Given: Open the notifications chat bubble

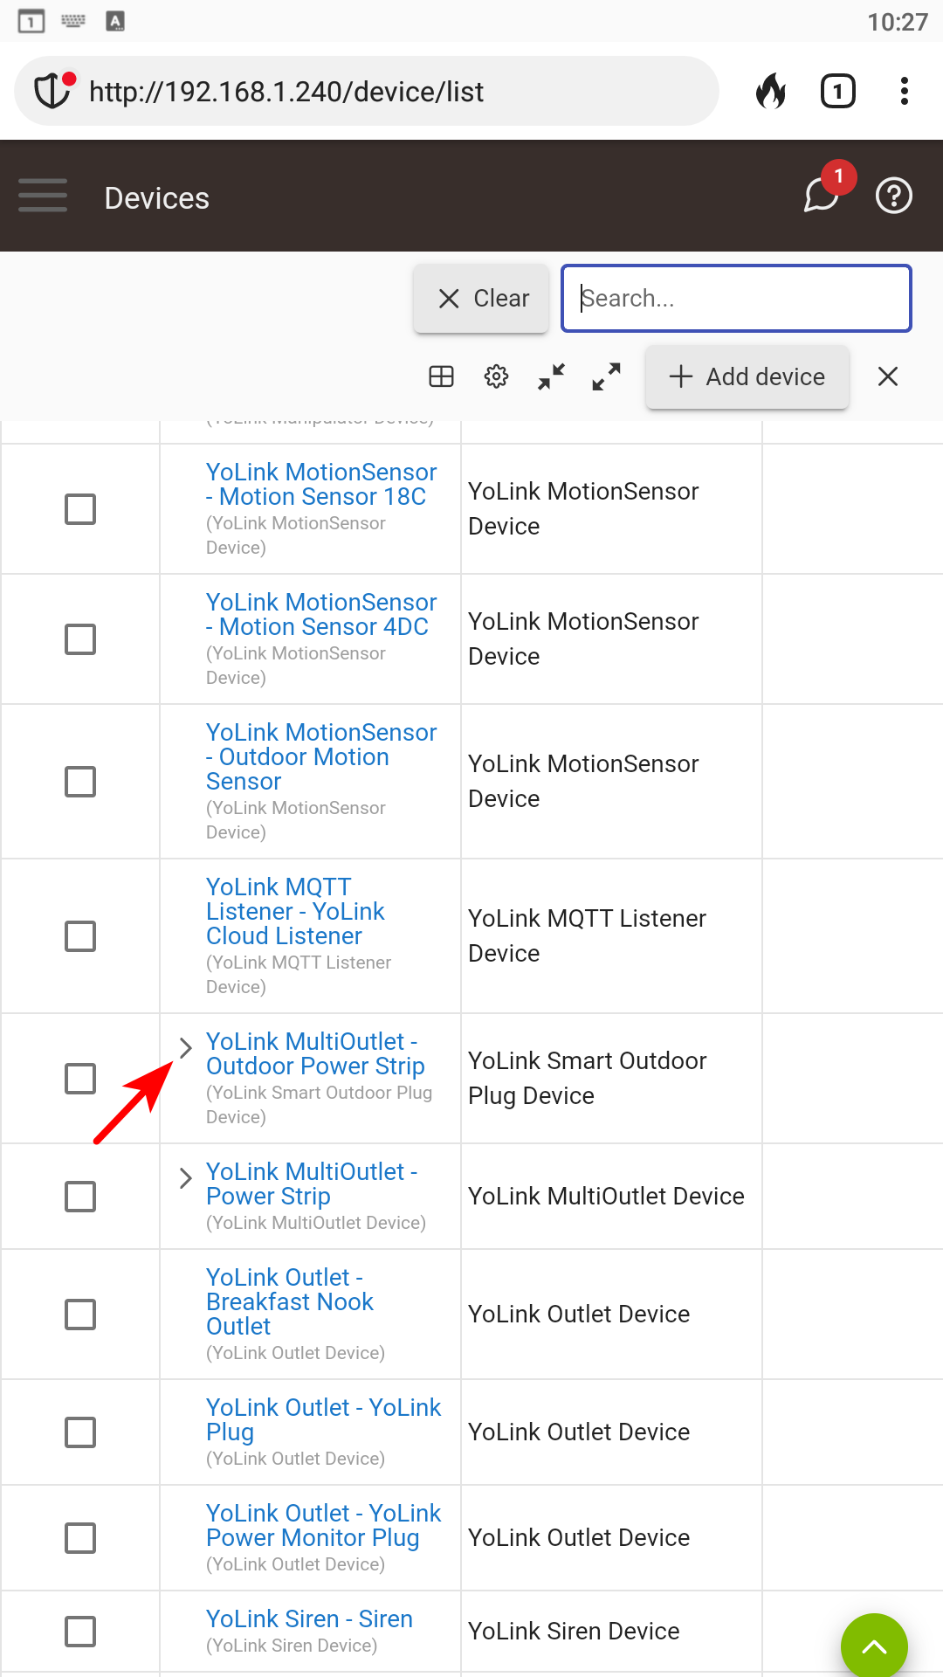Looking at the screenshot, I should [822, 196].
